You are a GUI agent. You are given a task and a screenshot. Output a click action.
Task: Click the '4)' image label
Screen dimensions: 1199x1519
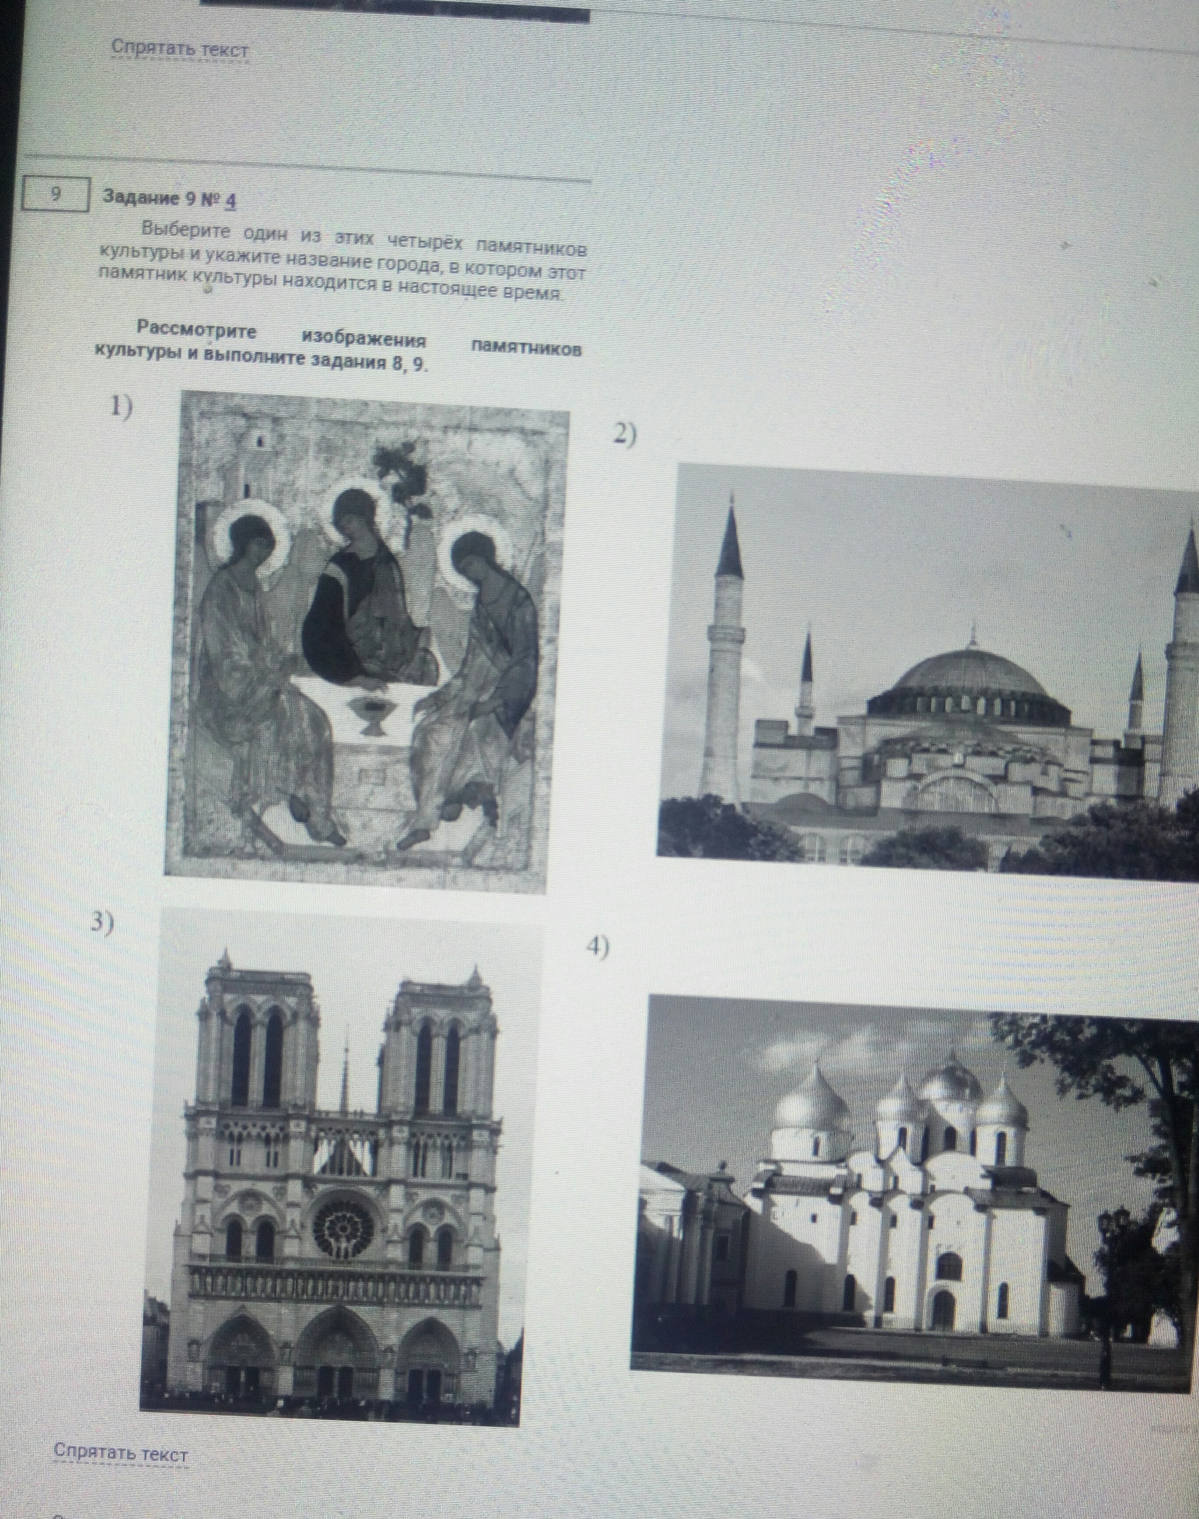598,948
